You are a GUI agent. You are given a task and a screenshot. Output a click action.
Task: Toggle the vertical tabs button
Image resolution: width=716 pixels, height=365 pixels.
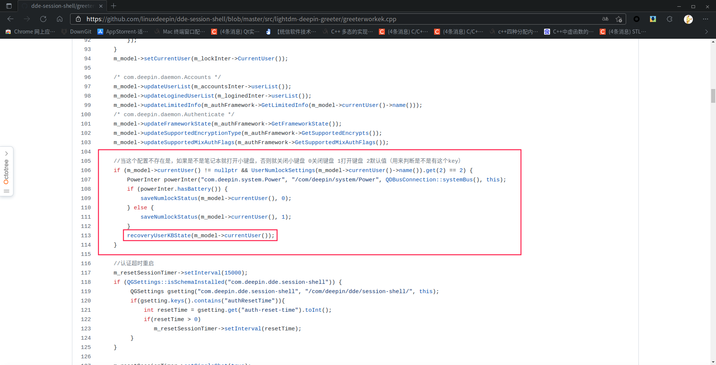9,6
